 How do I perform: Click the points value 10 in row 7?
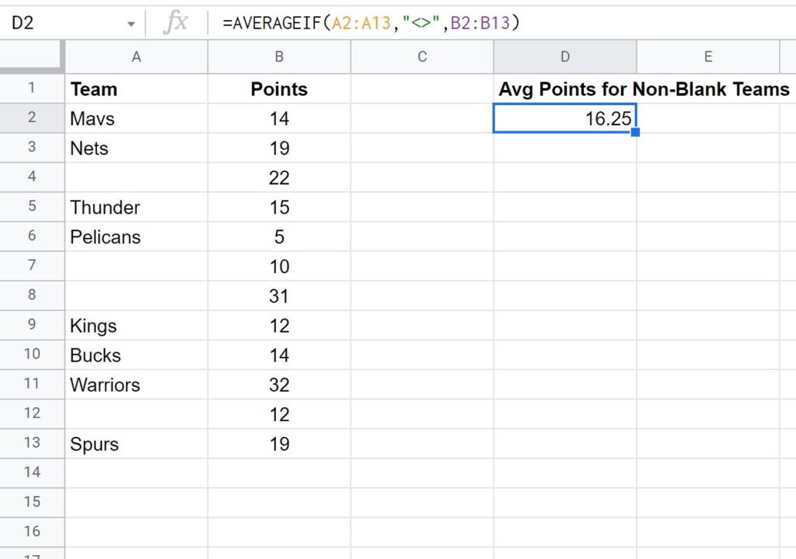click(x=279, y=266)
